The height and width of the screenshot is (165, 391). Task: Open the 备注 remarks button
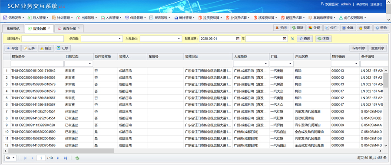[x=46, y=48]
